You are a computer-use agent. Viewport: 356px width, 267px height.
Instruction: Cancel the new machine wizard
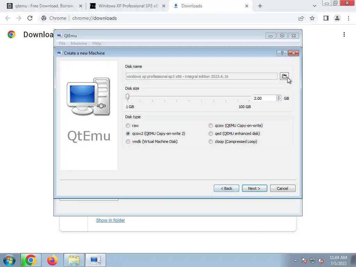pyautogui.click(x=282, y=188)
